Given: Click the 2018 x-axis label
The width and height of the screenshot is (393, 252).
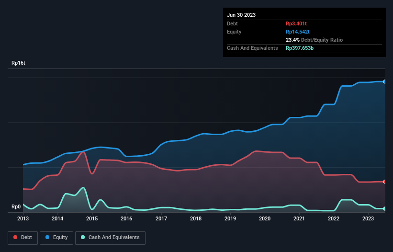Looking at the screenshot, I should tap(196, 218).
